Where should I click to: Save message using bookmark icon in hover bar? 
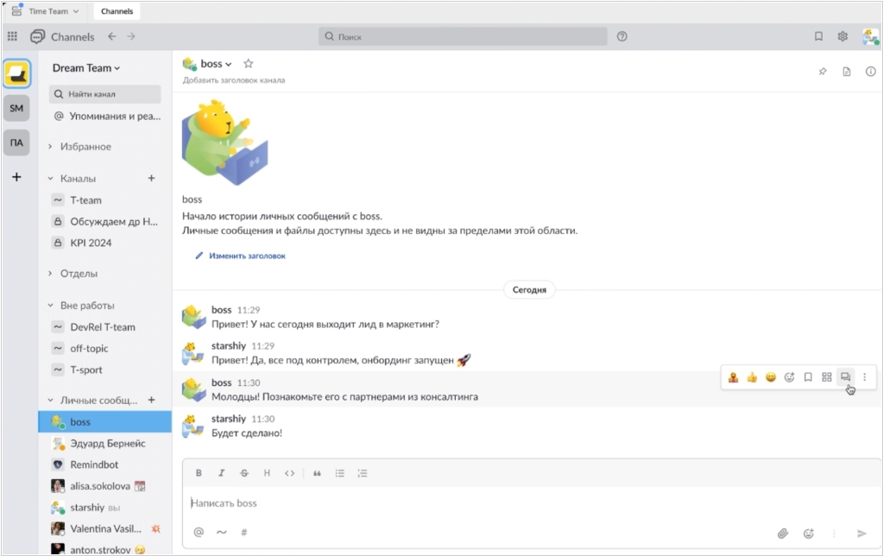808,377
